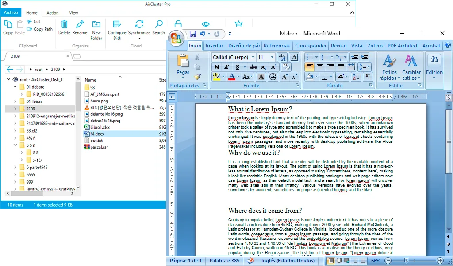Open the Action tab in AirCluster Pro
This screenshot has height=266, width=453.
click(x=52, y=13)
